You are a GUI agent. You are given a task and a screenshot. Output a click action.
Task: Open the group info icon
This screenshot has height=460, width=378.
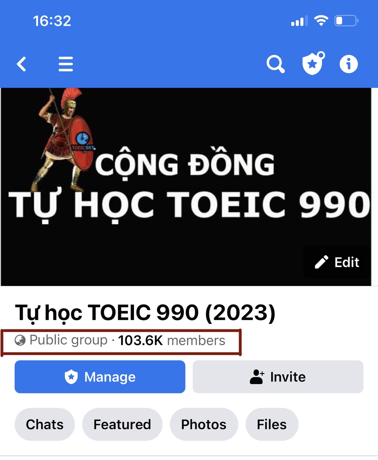[349, 64]
